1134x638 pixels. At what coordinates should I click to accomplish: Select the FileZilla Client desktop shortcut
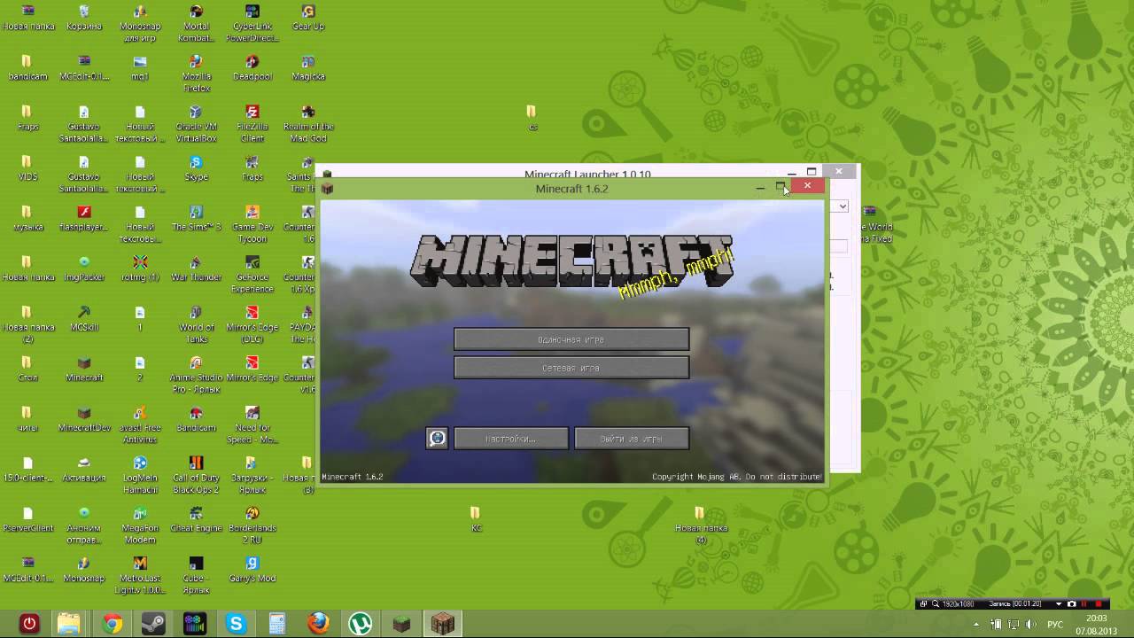(x=252, y=125)
